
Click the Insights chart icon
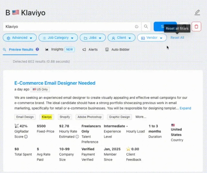(47, 50)
